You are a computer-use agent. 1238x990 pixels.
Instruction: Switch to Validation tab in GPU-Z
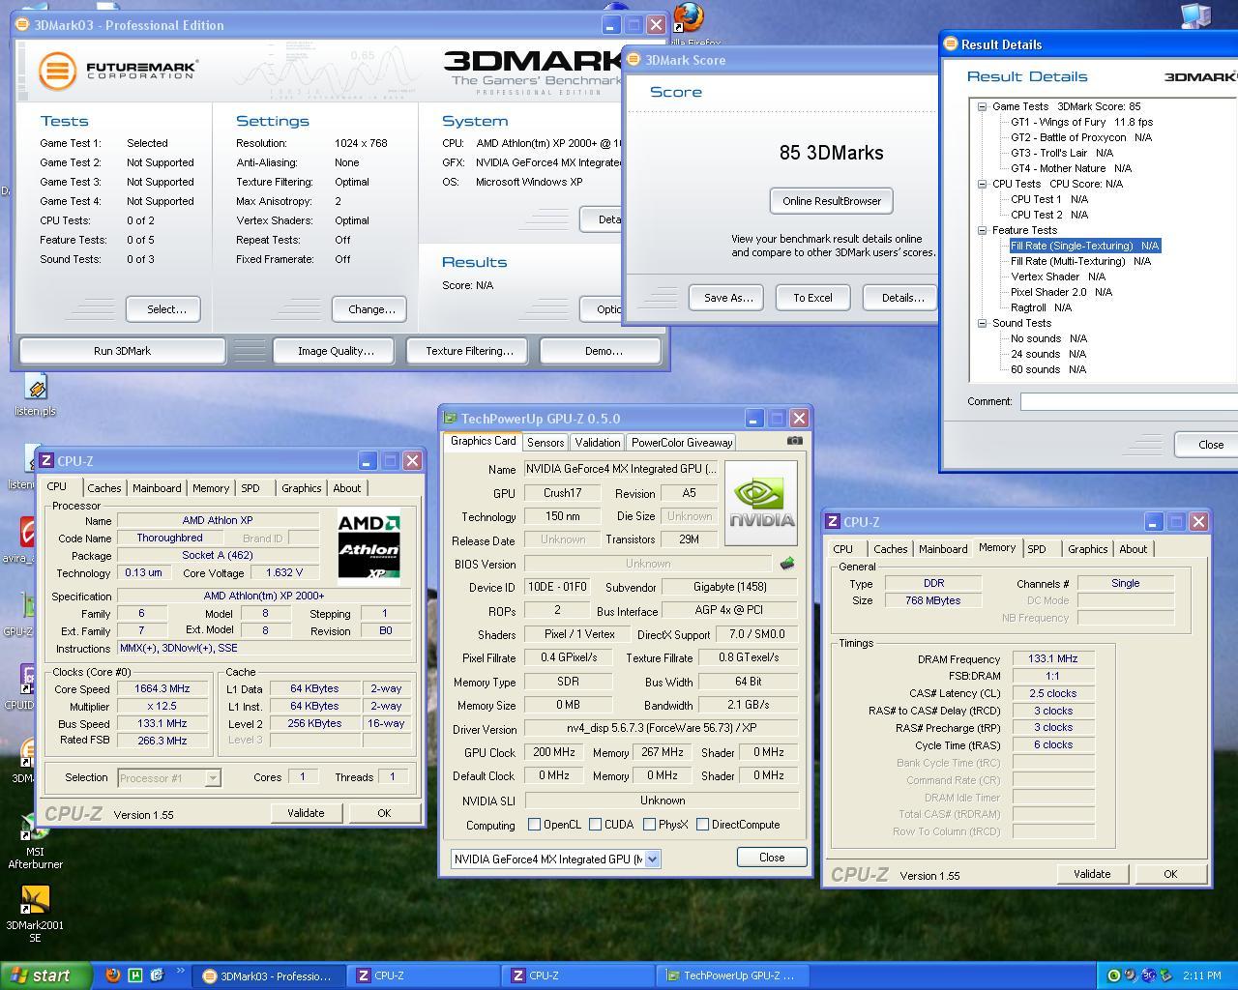coord(597,442)
